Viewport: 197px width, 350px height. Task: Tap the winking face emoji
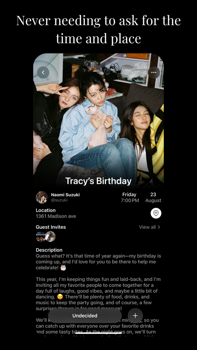(x=60, y=297)
